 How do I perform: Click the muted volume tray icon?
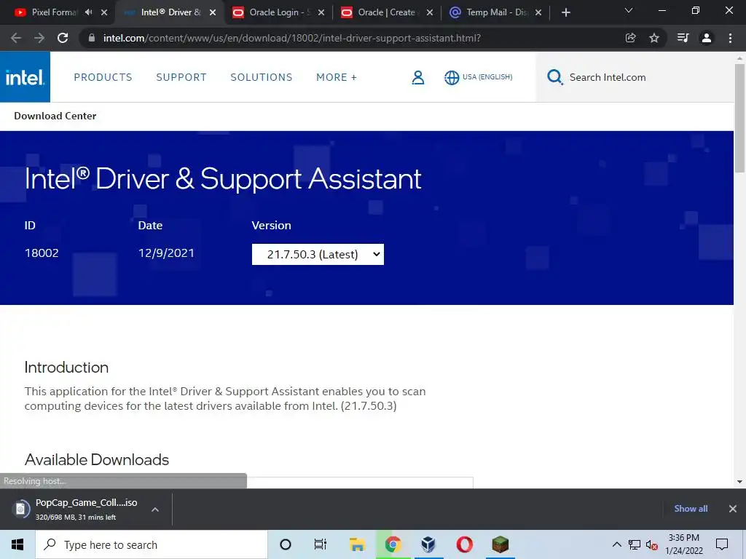[652, 544]
